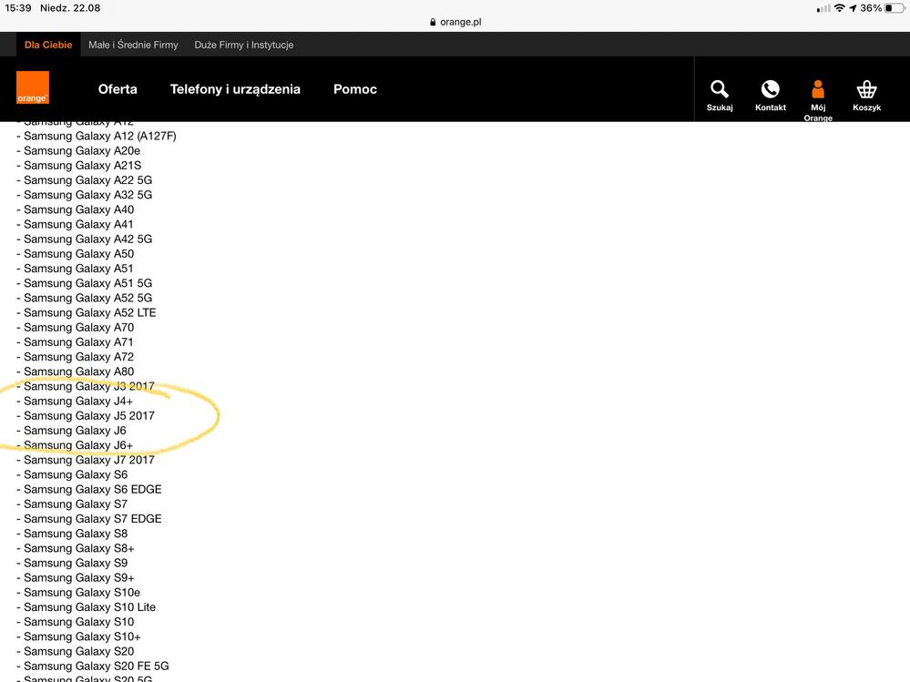
Task: Tap the padlock icon beside orange.pl
Action: (x=433, y=22)
